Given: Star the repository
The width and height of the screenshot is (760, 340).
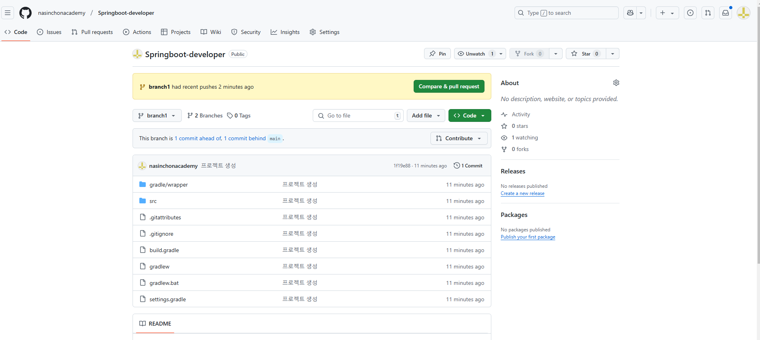Looking at the screenshot, I should (x=586, y=54).
